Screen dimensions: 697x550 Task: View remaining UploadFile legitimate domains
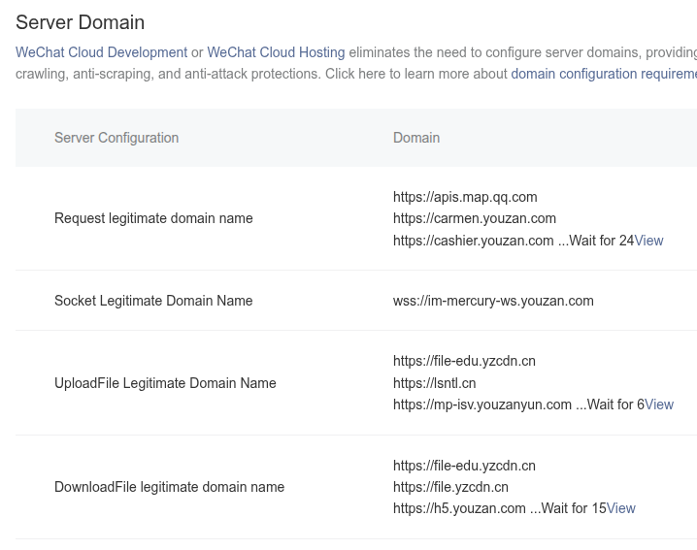[658, 404]
